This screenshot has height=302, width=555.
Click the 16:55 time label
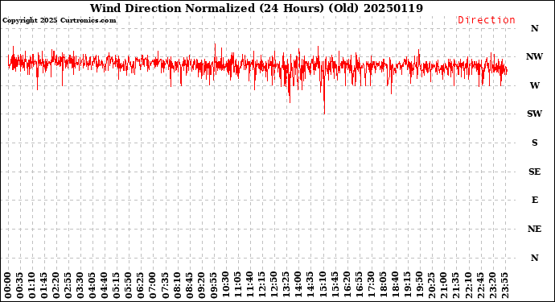click(359, 285)
